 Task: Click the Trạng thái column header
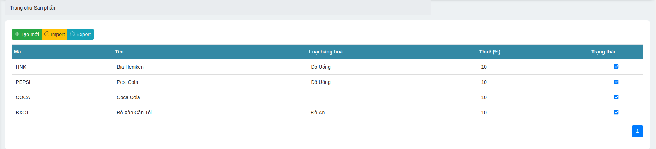coord(603,52)
